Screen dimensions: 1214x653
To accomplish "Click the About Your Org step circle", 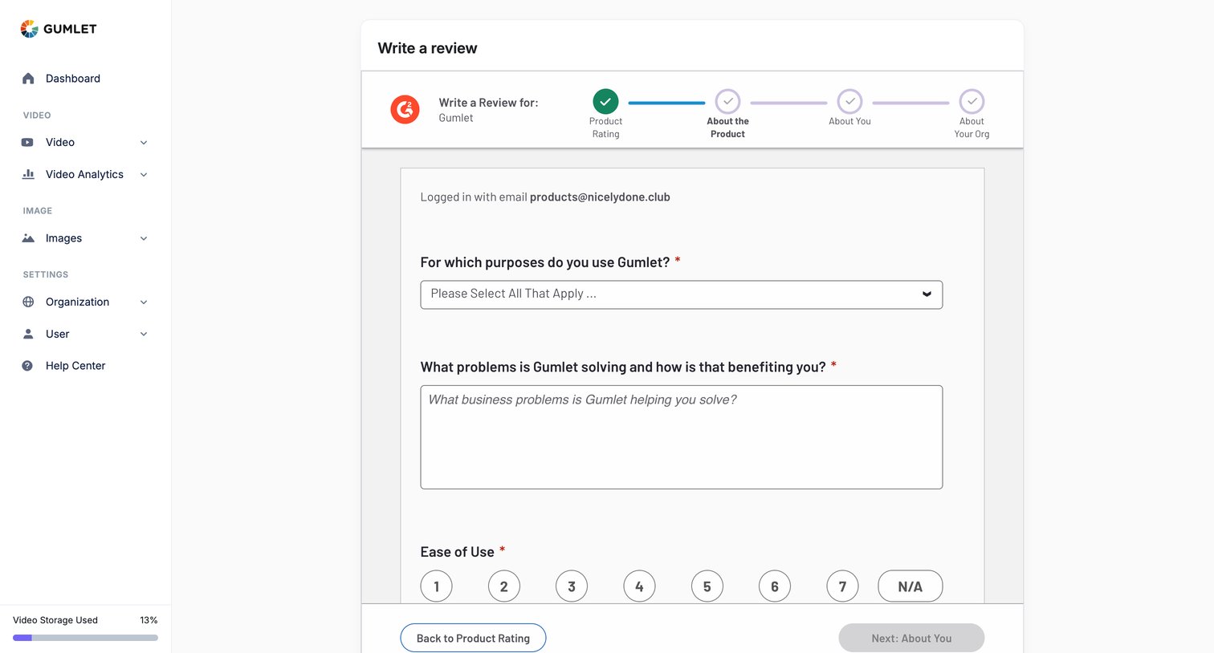I will tap(972, 102).
